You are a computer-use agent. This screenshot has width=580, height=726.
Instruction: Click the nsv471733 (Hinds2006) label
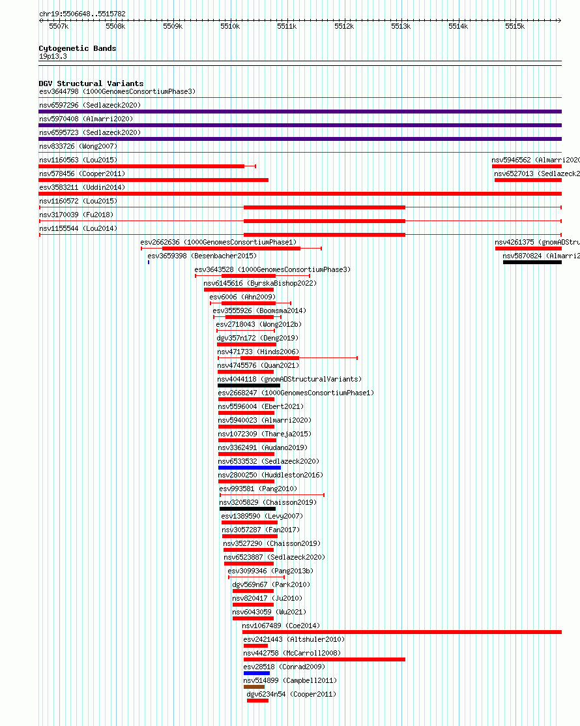point(258,352)
